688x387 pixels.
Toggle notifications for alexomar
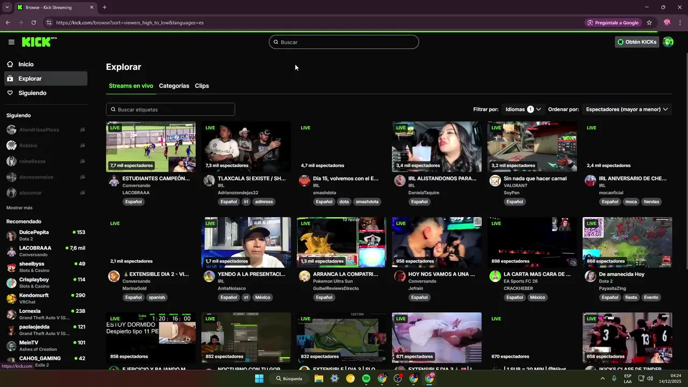[x=82, y=192]
